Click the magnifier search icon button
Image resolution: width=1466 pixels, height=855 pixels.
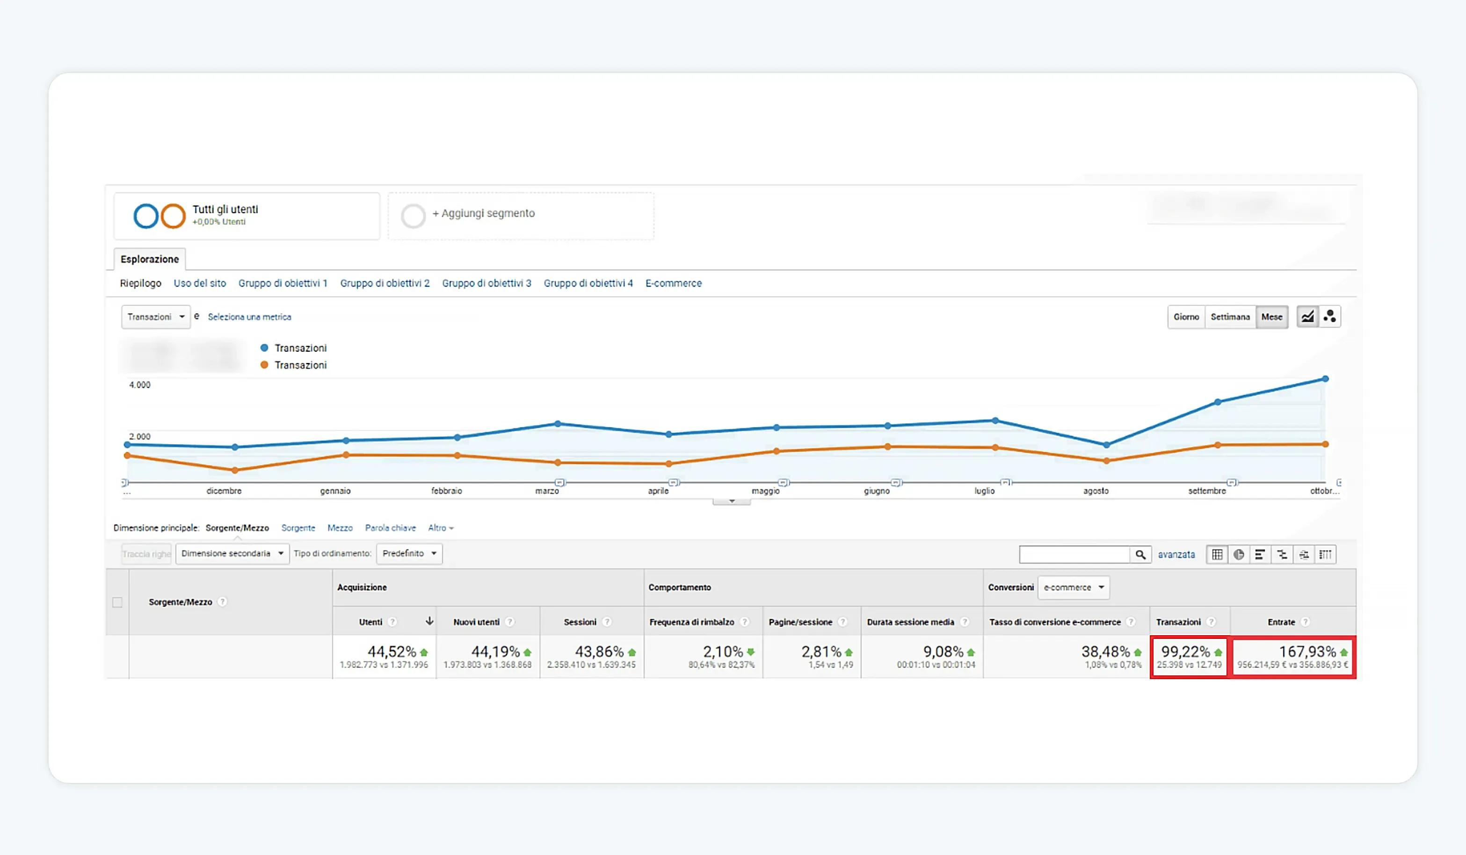coord(1140,554)
